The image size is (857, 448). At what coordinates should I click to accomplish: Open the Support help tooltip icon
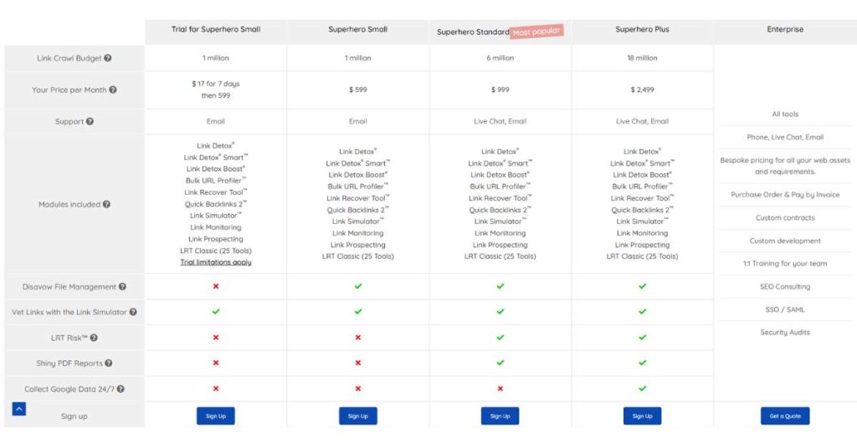click(90, 121)
